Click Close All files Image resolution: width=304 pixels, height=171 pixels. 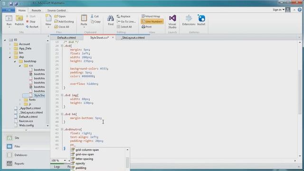[62, 27]
